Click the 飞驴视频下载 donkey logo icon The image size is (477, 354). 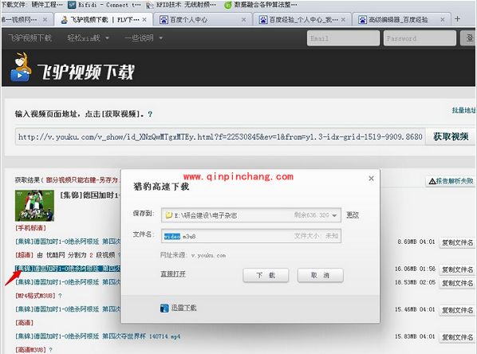21,67
